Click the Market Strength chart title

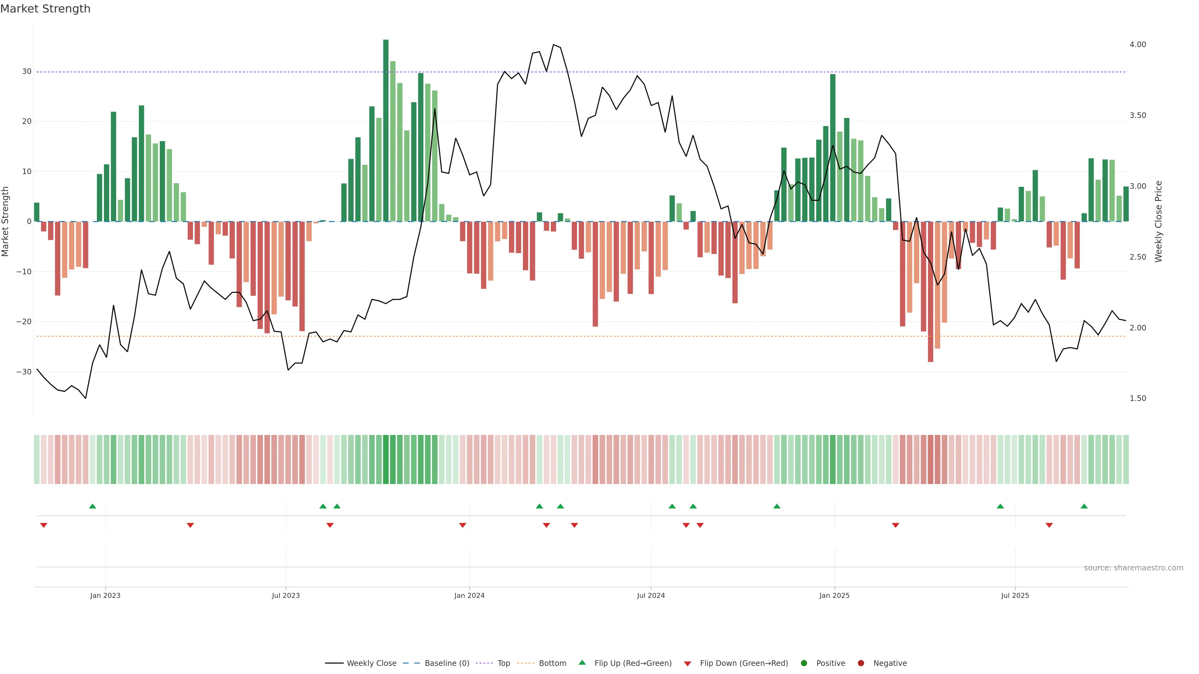(x=45, y=9)
